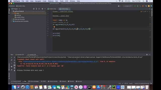This screenshot has width=161, height=90.
Task: Rerun the script in the Run panel
Action: (x=12, y=57)
